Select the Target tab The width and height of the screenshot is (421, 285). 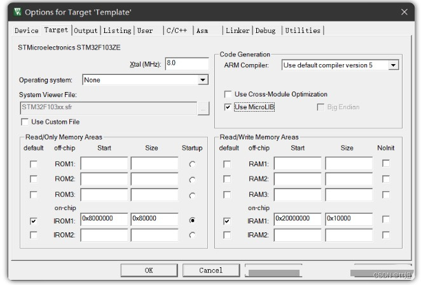(x=56, y=30)
